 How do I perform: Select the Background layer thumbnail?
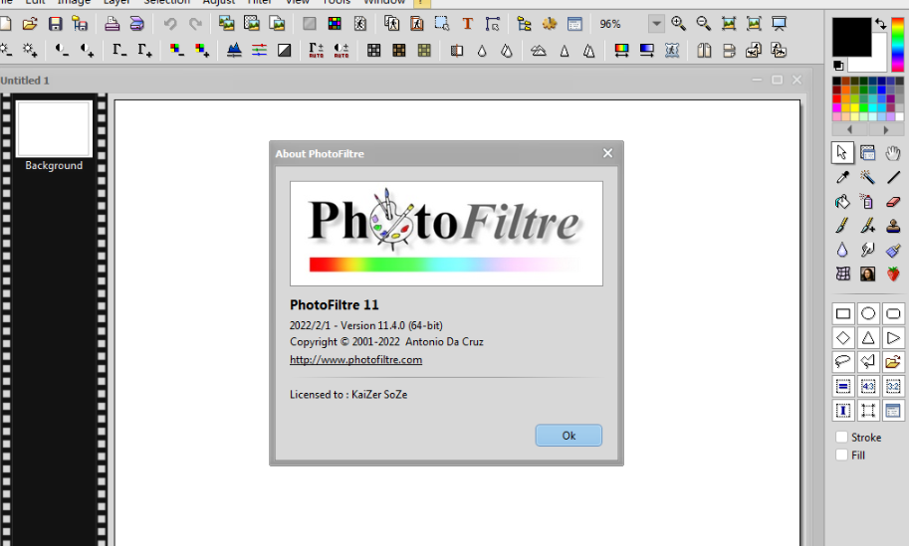tap(54, 129)
